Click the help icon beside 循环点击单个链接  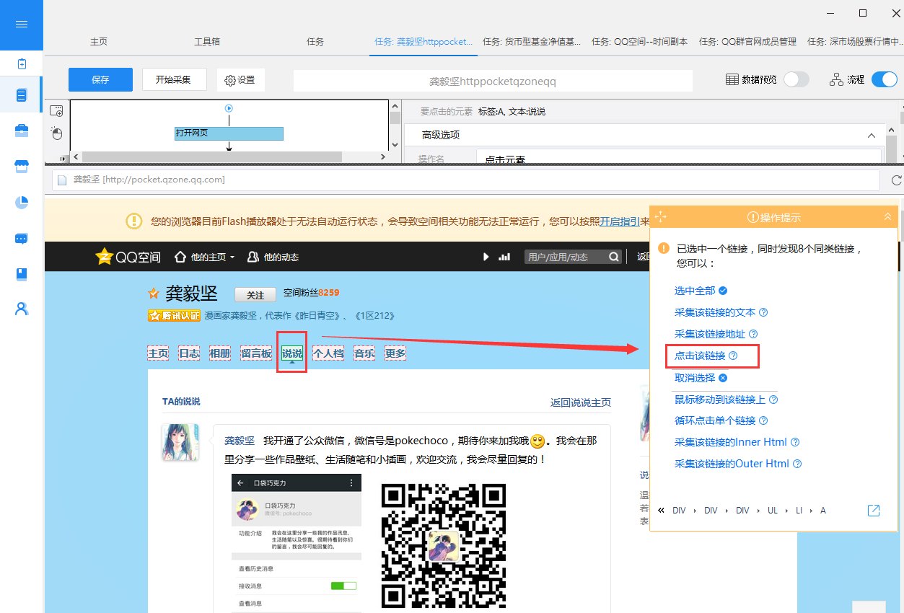tap(763, 420)
